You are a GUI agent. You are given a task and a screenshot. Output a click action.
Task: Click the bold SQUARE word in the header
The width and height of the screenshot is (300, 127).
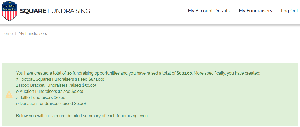click(33, 11)
